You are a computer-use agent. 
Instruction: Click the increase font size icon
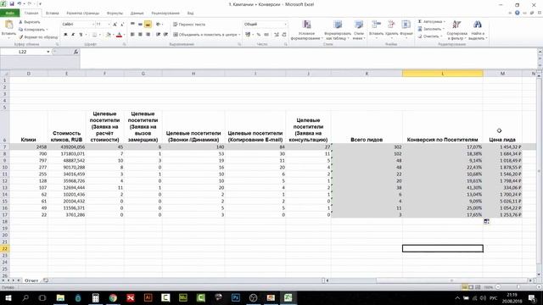tap(115, 25)
